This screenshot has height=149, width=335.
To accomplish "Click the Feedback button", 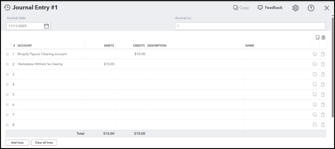I will (x=270, y=8).
